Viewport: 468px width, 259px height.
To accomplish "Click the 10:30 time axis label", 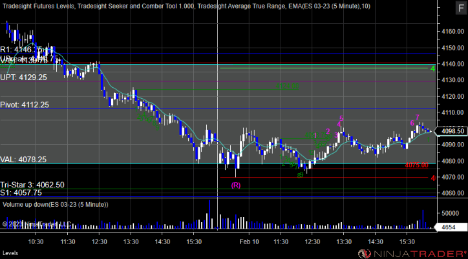I will tap(36, 242).
